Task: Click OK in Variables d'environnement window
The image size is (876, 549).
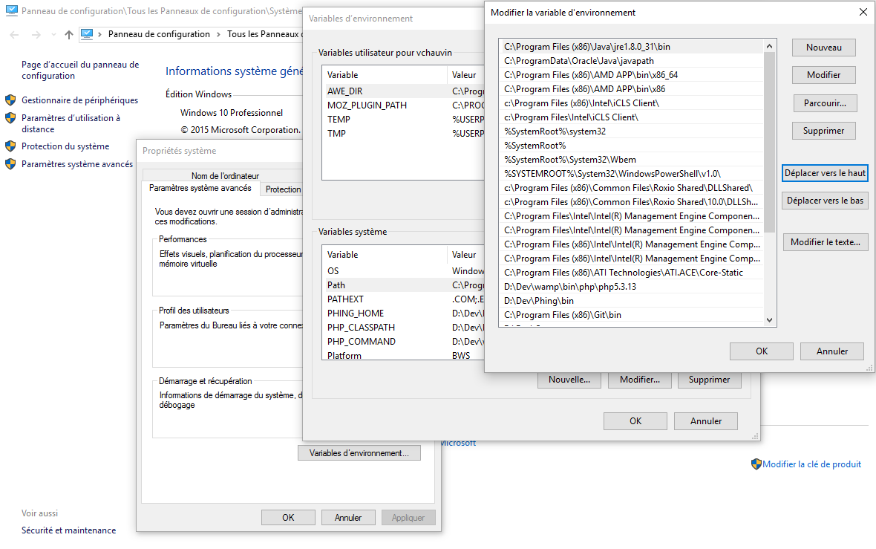Action: 635,421
